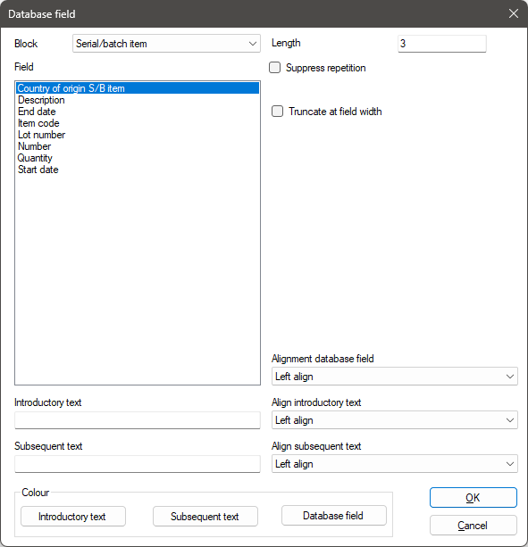The width and height of the screenshot is (528, 547).
Task: Focus the Introductory text input field
Action: pyautogui.click(x=138, y=420)
